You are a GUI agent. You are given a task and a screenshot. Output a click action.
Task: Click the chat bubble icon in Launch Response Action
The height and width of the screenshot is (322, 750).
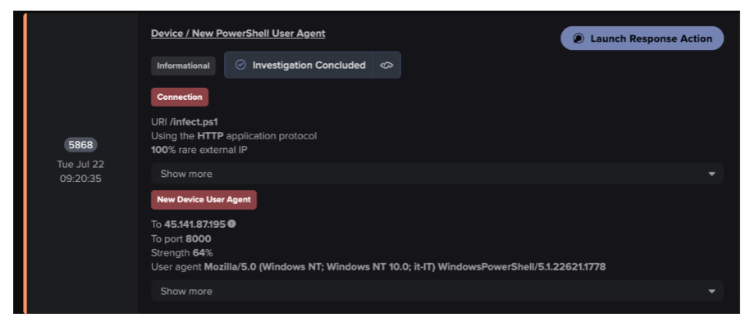click(x=579, y=39)
